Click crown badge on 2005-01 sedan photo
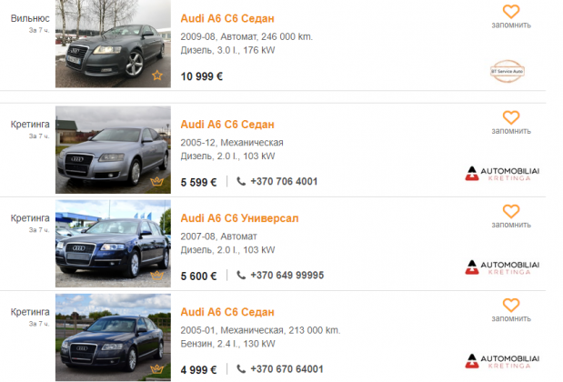Image resolution: width=563 pixels, height=382 pixels. (x=157, y=369)
